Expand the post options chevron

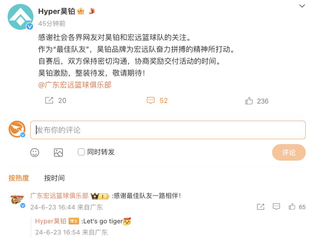point(302,6)
